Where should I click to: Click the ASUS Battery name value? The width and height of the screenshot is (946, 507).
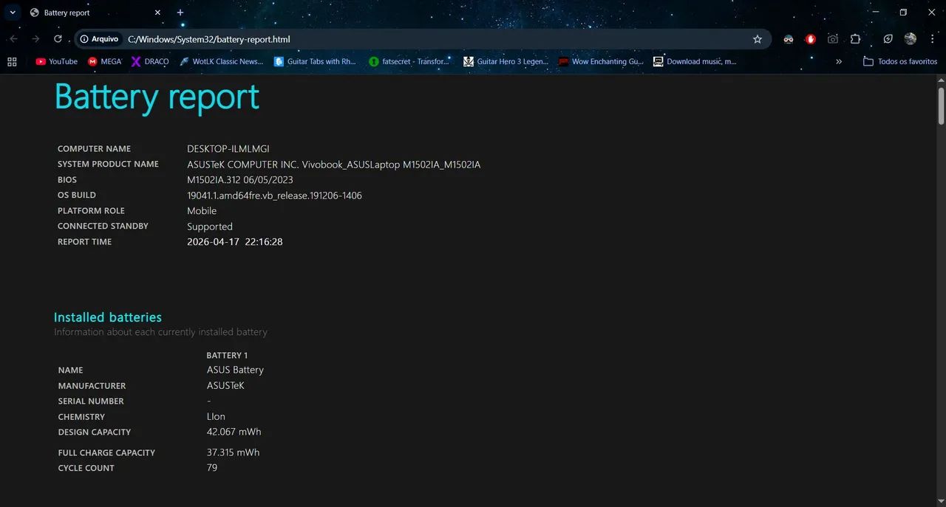coord(235,370)
